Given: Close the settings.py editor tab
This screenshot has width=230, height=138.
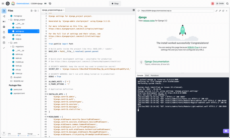Looking at the screenshot, I should click(64, 10).
